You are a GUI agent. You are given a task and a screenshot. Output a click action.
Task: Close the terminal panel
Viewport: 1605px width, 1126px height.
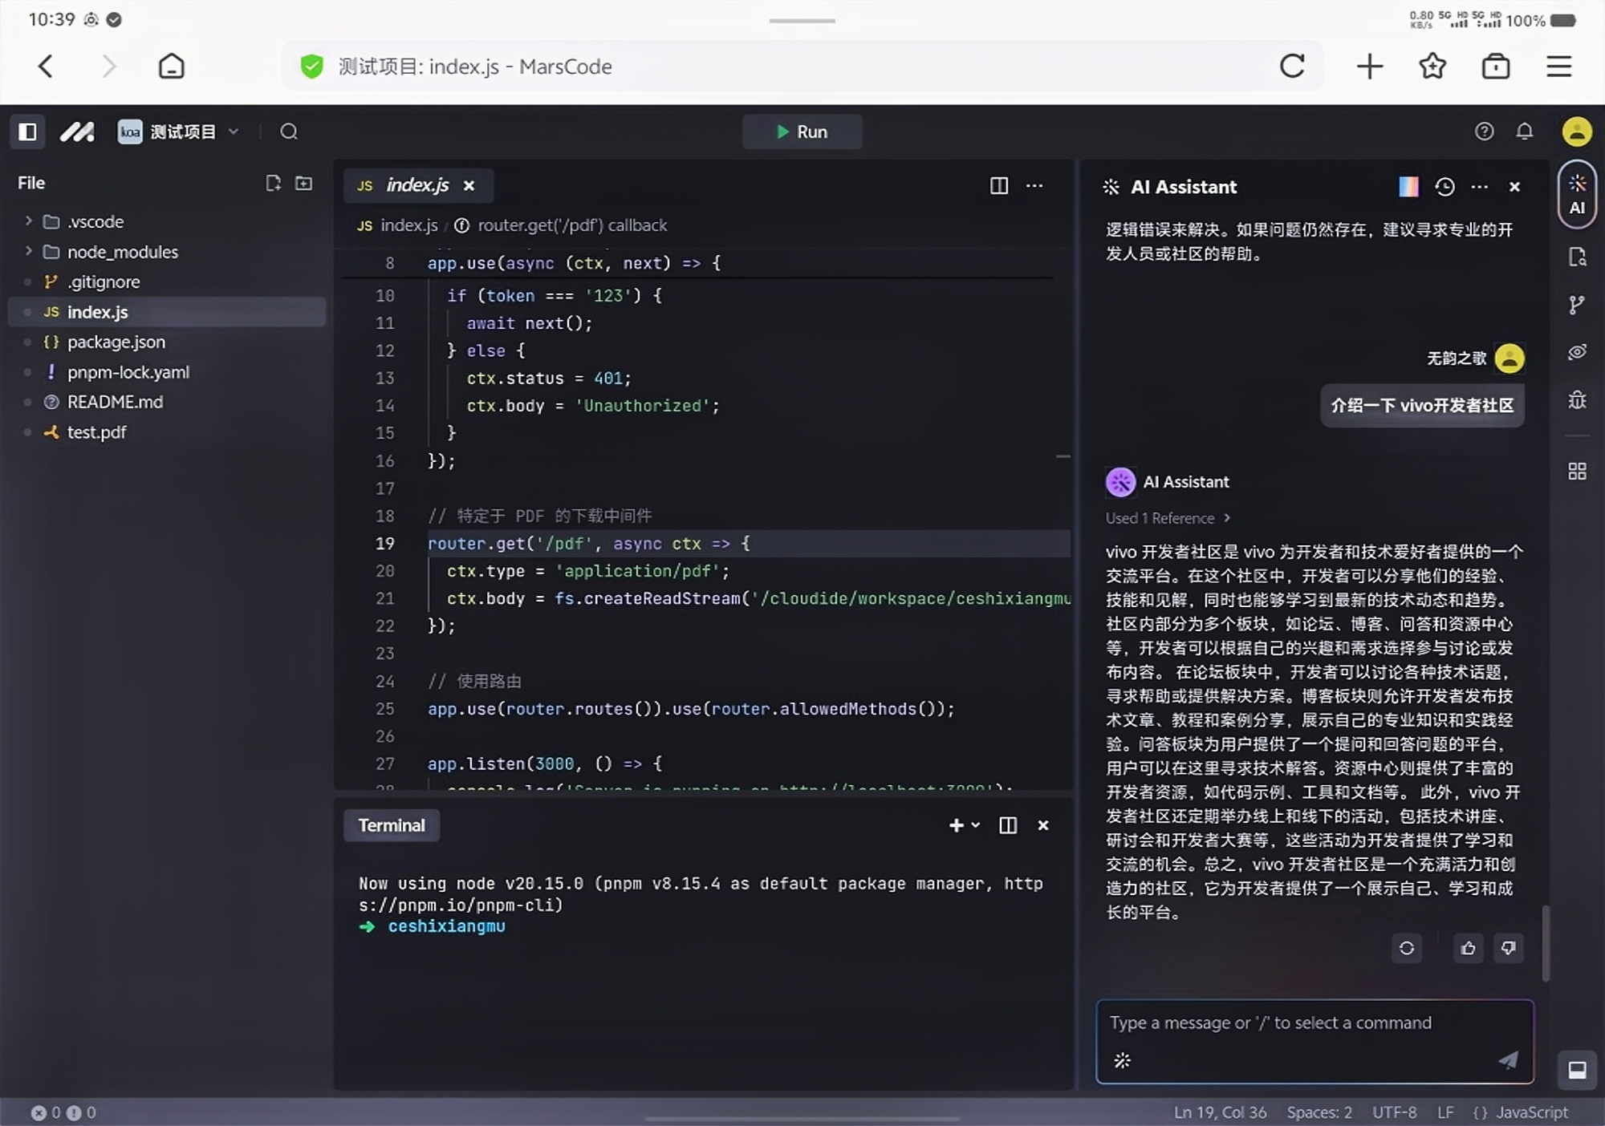1043,825
